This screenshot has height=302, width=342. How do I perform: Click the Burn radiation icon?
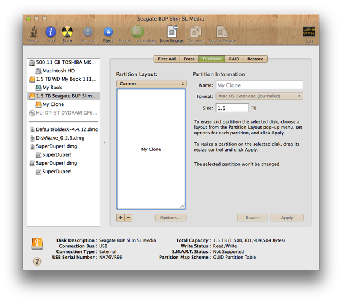[67, 32]
